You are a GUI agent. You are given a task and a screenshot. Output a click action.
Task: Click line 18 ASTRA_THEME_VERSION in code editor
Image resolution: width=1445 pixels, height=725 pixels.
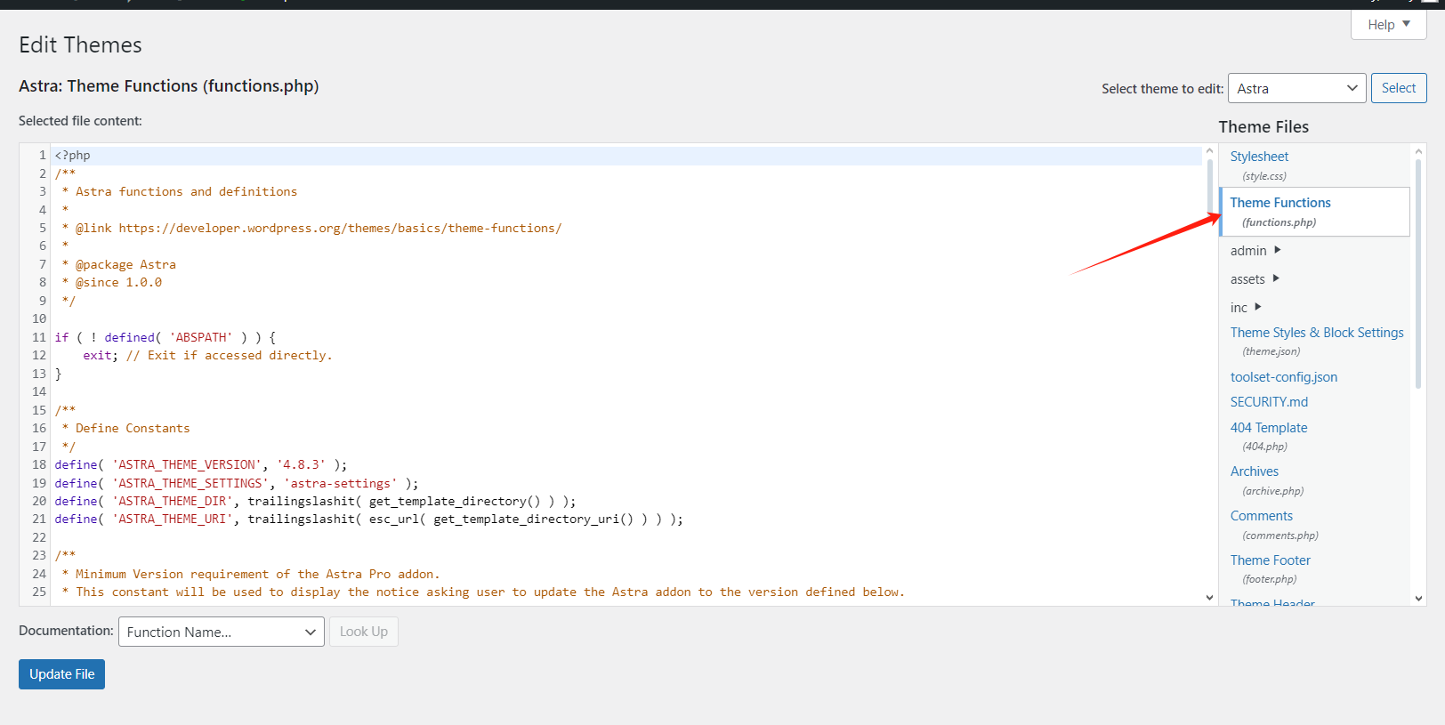[x=187, y=465]
